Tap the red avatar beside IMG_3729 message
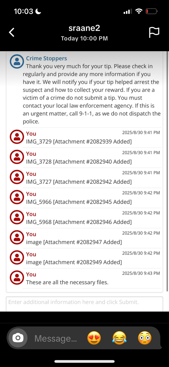 tap(17, 137)
